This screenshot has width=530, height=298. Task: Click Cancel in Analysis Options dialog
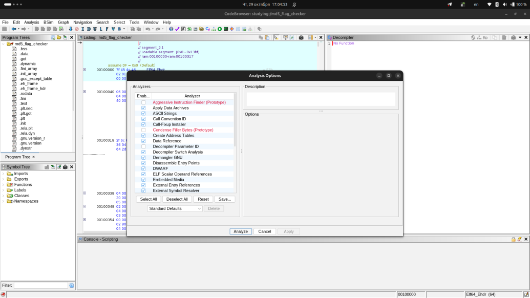click(265, 231)
